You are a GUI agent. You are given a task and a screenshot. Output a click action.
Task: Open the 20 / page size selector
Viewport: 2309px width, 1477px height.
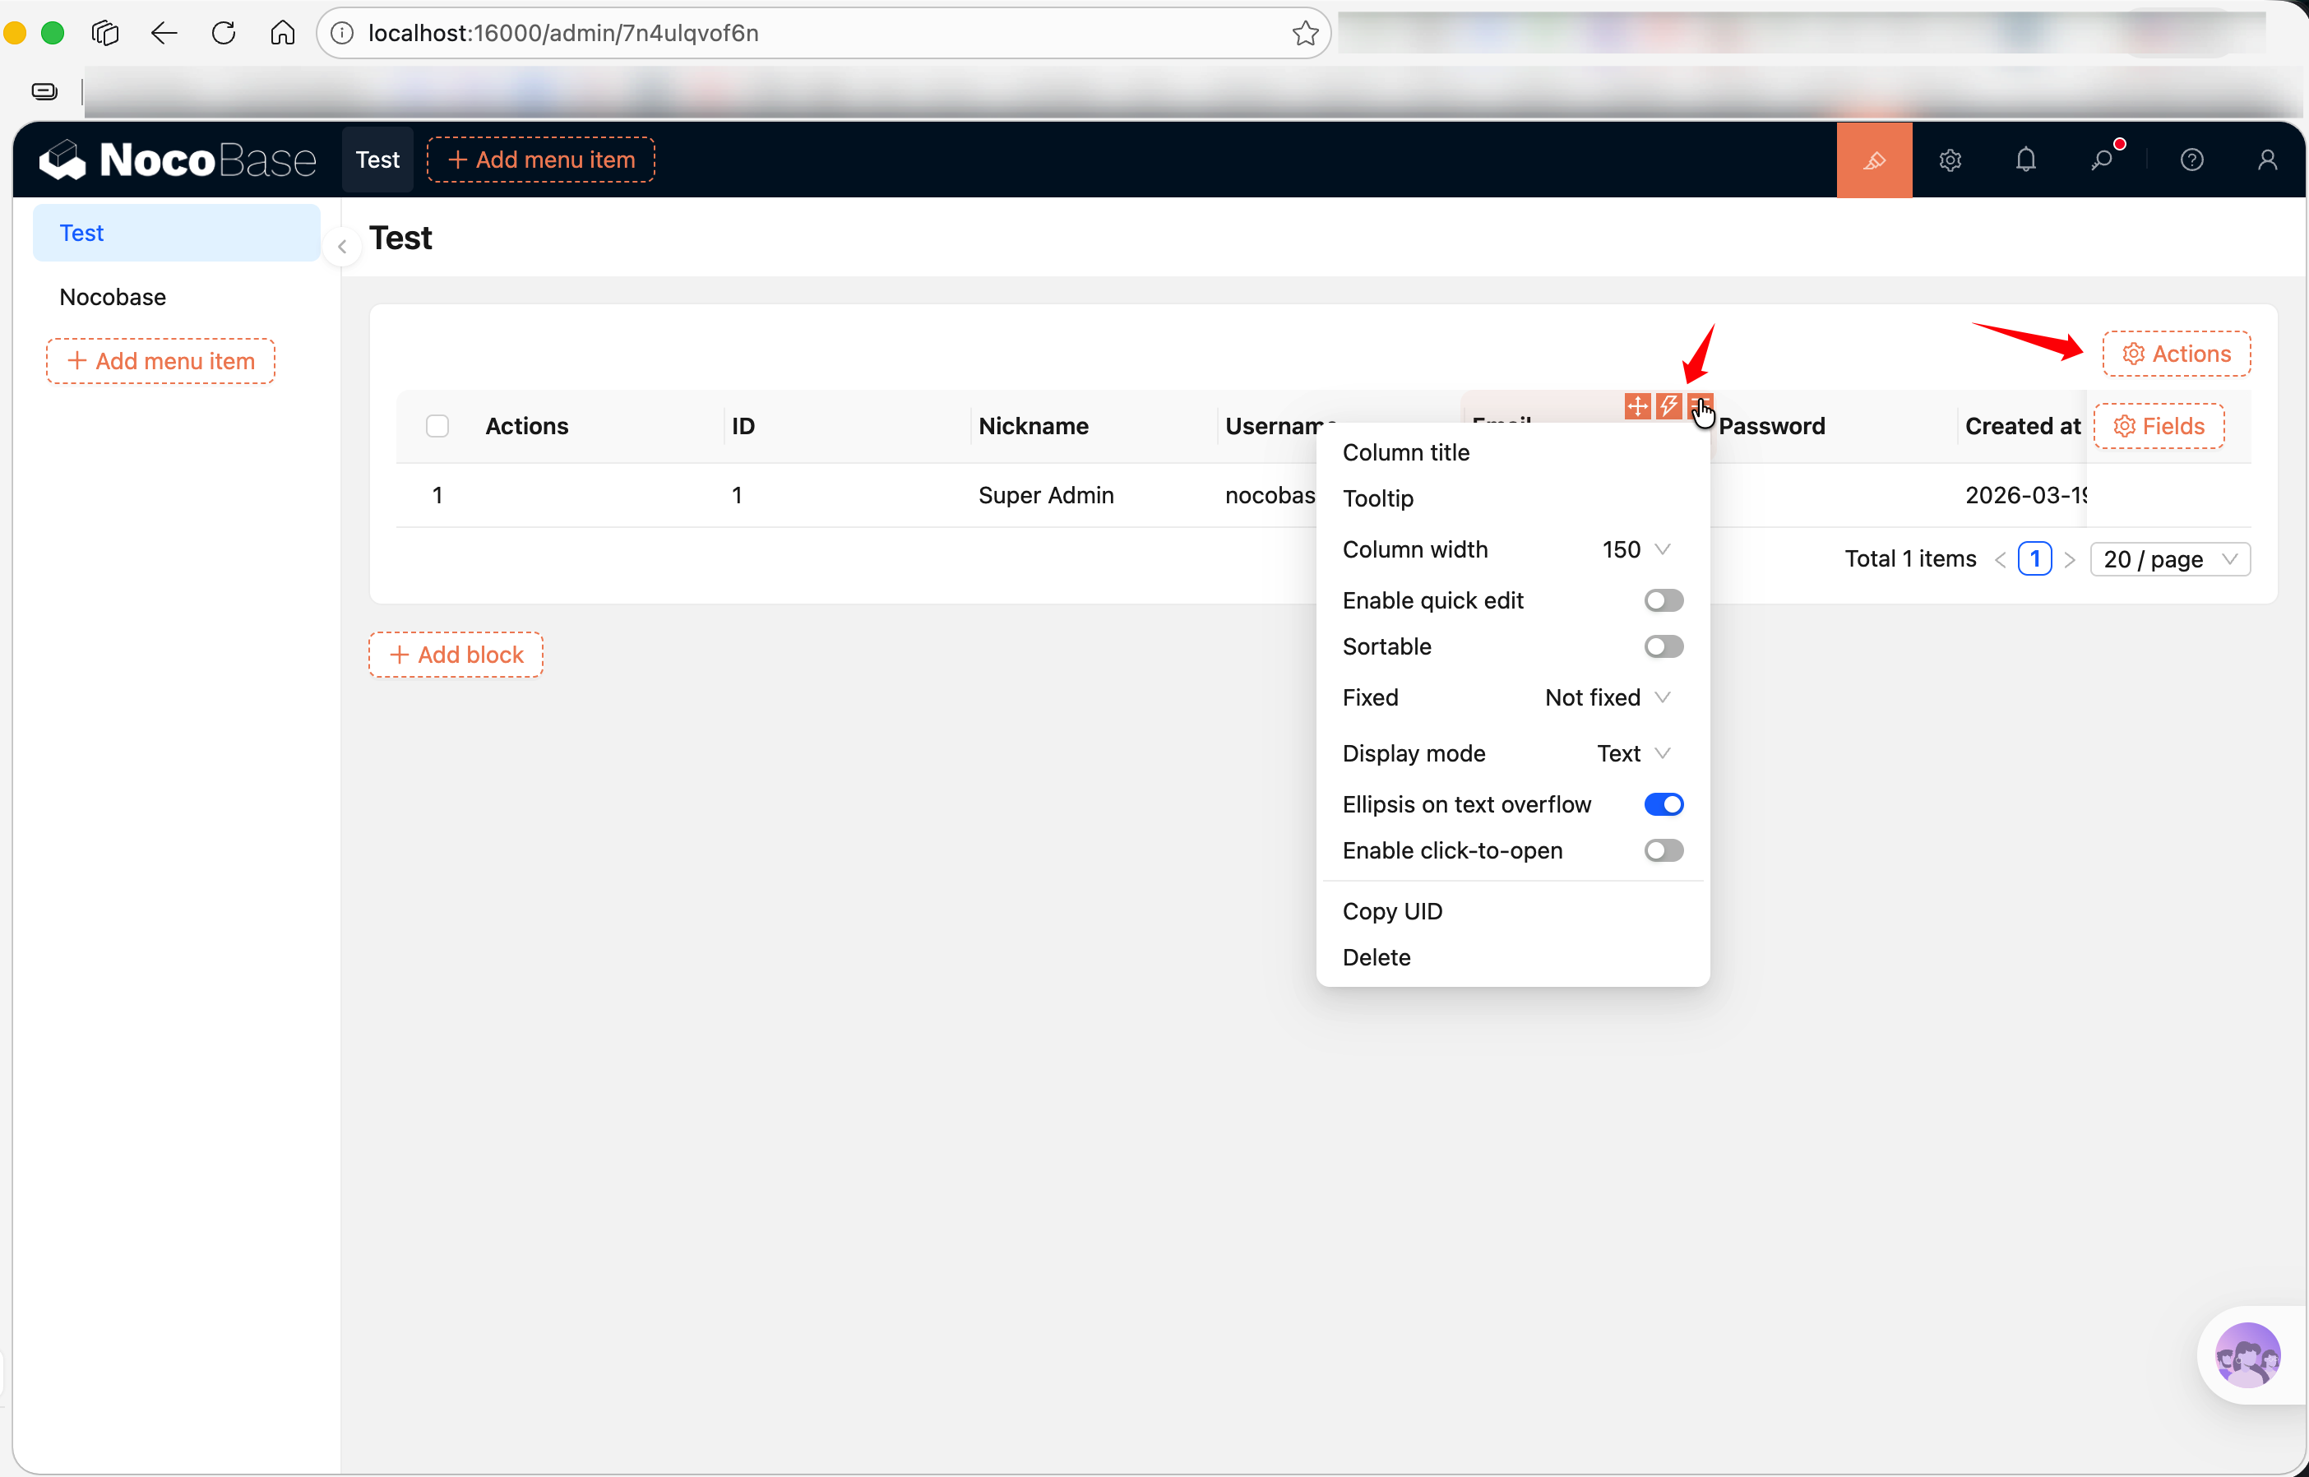2169,559
